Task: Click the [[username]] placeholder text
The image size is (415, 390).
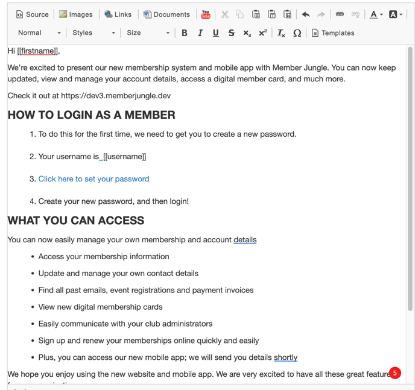Action: [124, 157]
